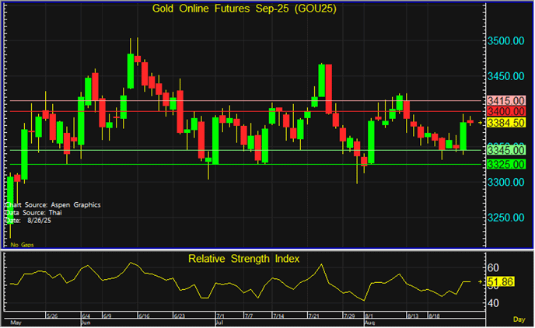Select the green 3325.00 support level label
Viewport: 535px width, 328px height.
(x=507, y=164)
